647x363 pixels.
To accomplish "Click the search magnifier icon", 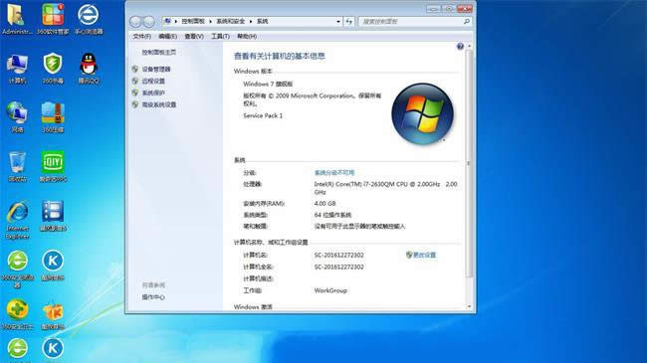I will (467, 22).
